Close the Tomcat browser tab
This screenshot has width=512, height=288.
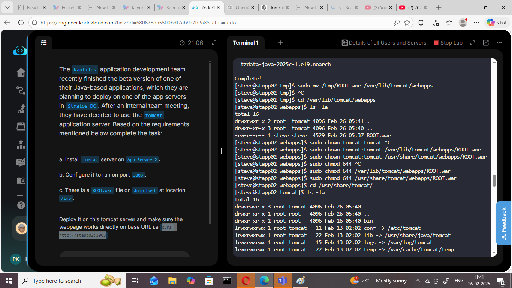coord(288,7)
